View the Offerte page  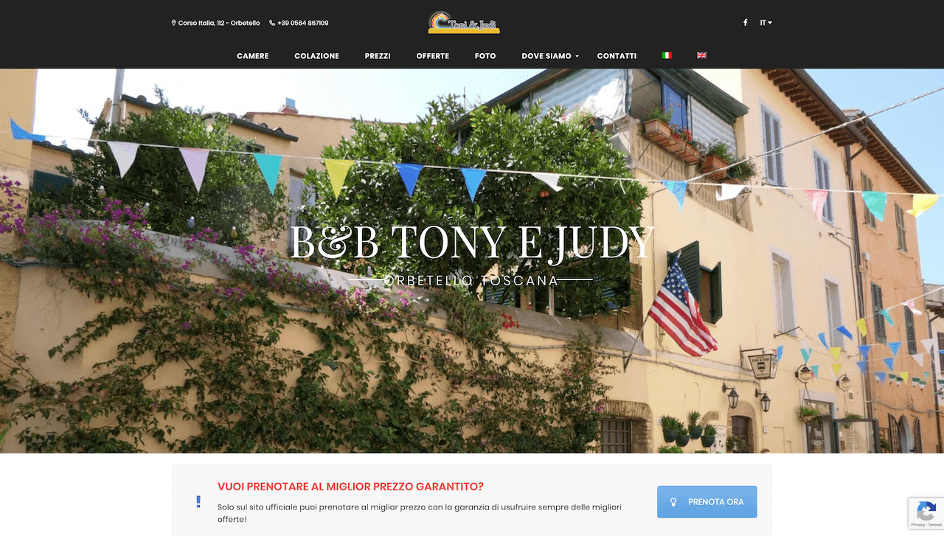click(x=433, y=56)
